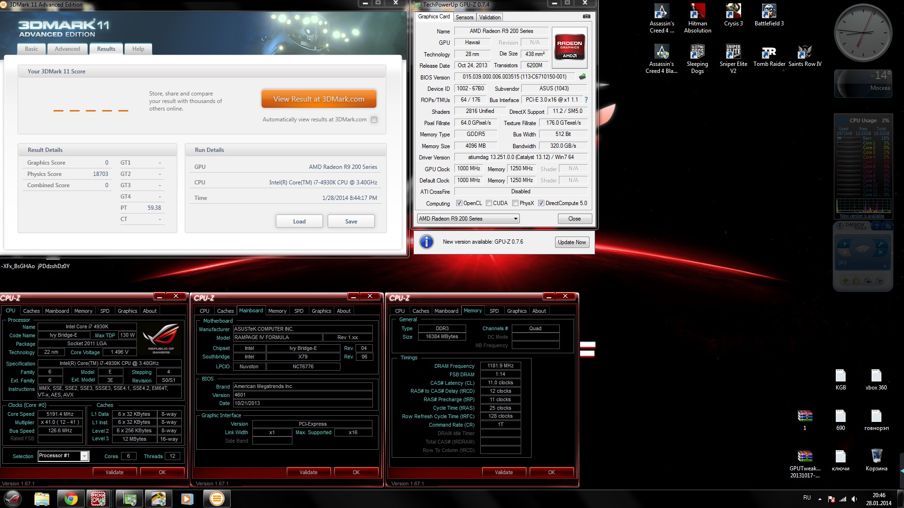Click Update Now button
This screenshot has height=508, width=904.
point(572,242)
